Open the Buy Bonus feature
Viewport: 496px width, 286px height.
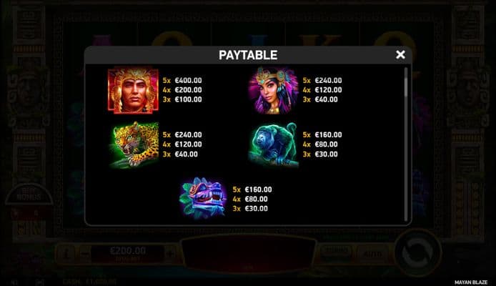pyautogui.click(x=29, y=194)
